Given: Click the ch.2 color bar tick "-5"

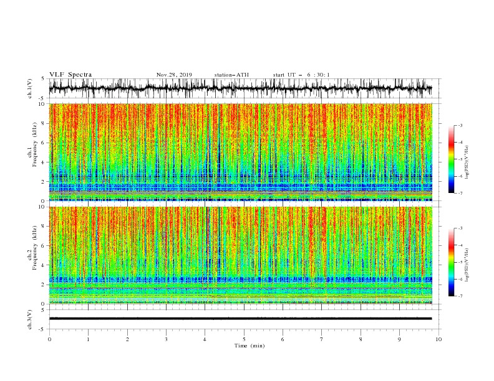Looking at the screenshot, I should [460, 262].
